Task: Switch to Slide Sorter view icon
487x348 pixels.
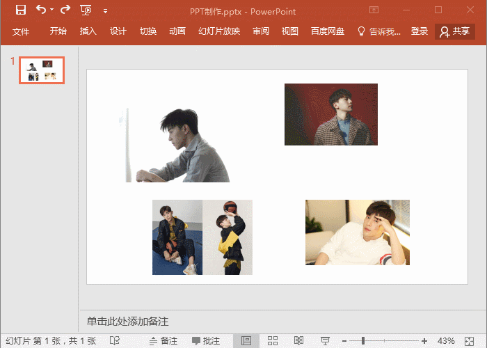Action: (x=273, y=341)
